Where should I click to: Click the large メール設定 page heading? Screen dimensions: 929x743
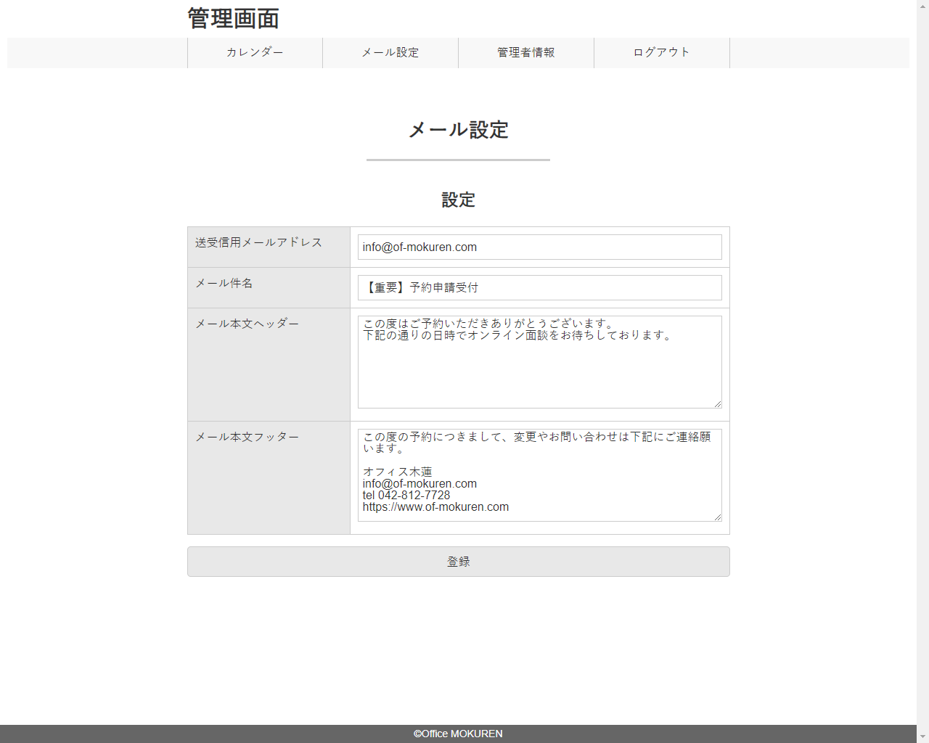click(458, 130)
